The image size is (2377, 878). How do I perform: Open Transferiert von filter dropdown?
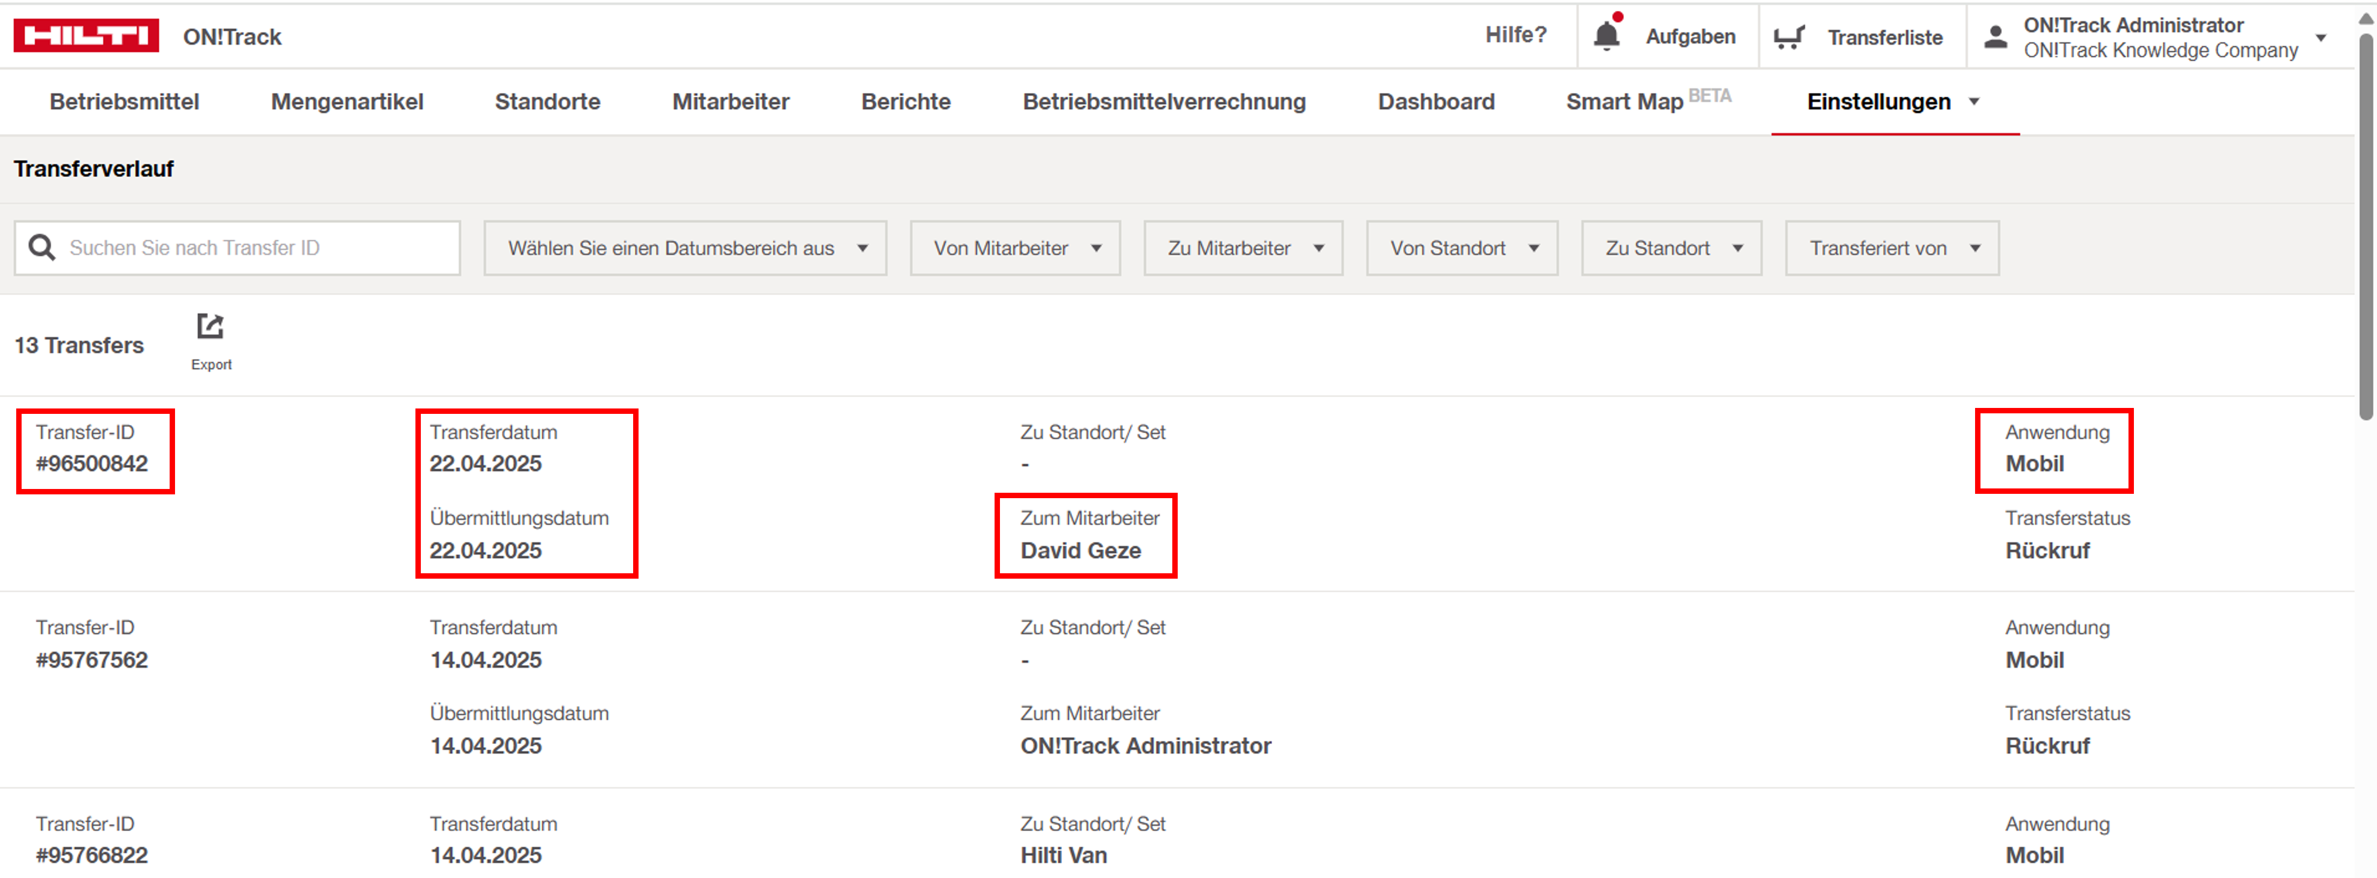pos(1892,249)
